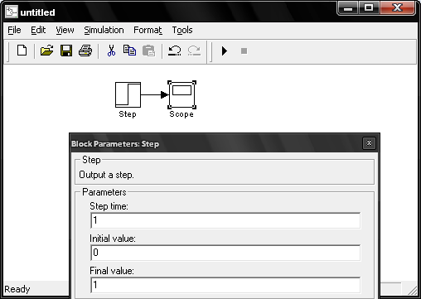Create a new model with New icon

pos(22,51)
